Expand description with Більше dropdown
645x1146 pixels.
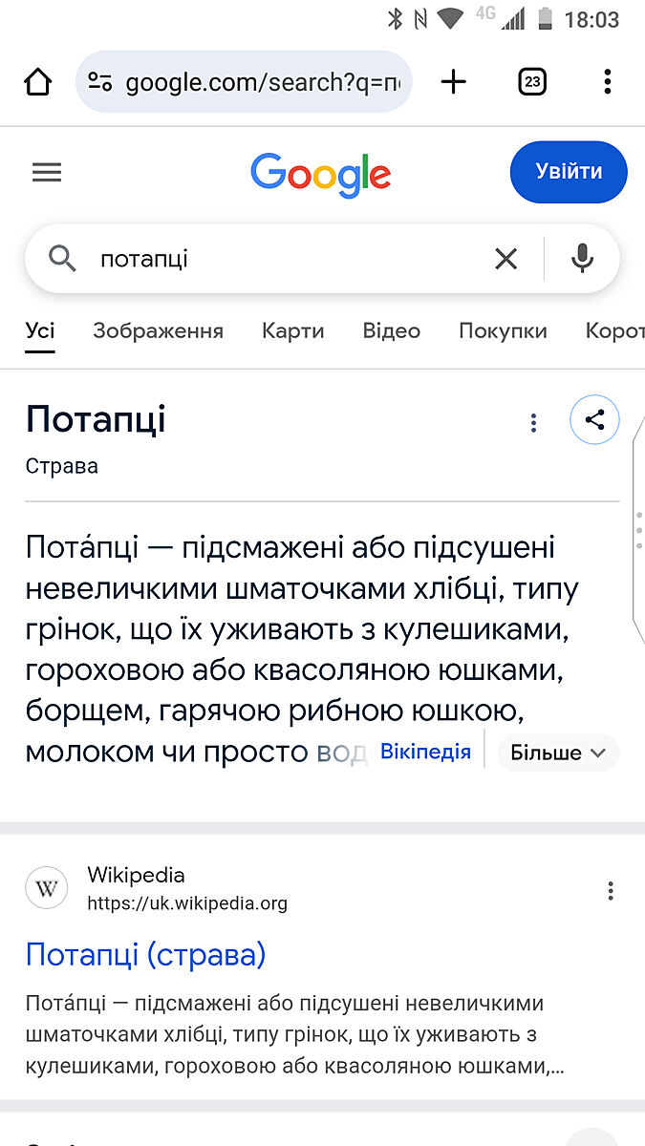(x=558, y=753)
